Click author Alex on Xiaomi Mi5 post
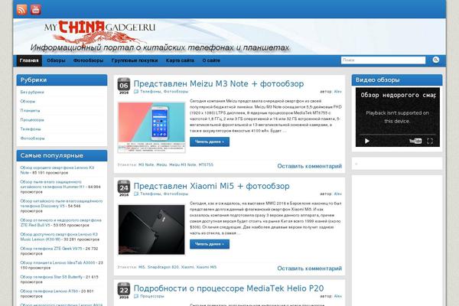 pos(338,194)
